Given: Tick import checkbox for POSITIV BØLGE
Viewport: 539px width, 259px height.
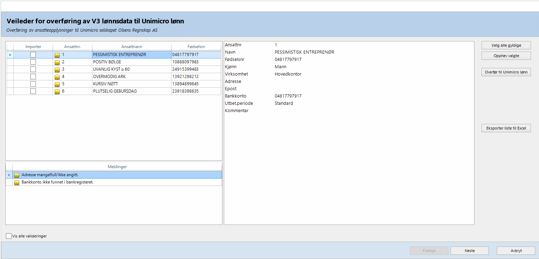Looking at the screenshot, I should point(33,62).
